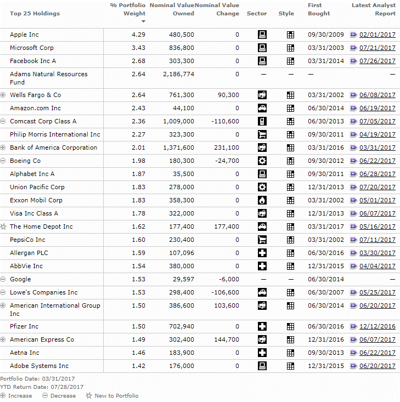Click the healthcare cross icon for Allergan PLC

262,253
